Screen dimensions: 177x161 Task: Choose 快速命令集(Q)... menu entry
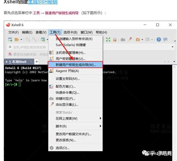point(75,93)
